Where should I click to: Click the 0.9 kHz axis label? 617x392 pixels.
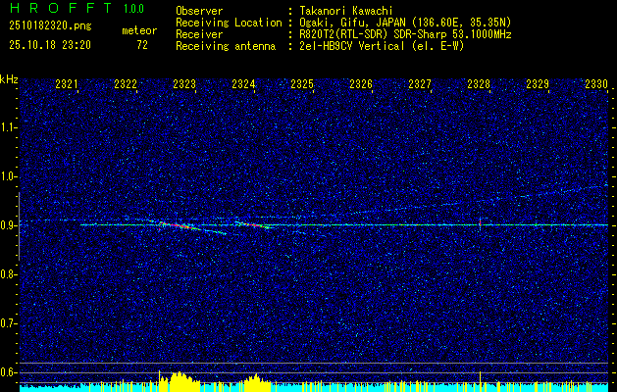(9, 225)
